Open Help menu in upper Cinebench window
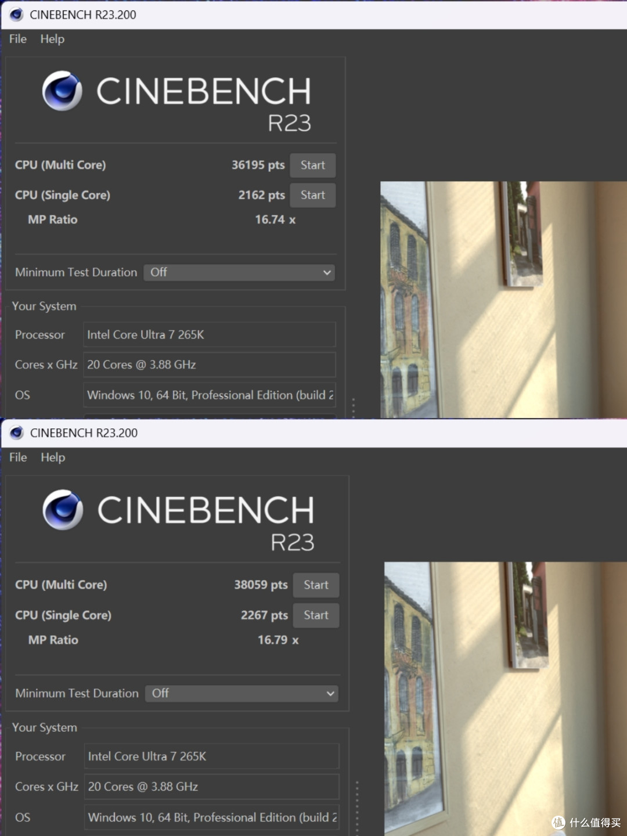The width and height of the screenshot is (627, 836). 52,39
